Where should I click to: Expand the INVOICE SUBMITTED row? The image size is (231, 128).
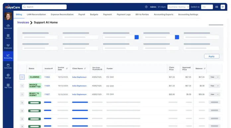click(x=22, y=86)
